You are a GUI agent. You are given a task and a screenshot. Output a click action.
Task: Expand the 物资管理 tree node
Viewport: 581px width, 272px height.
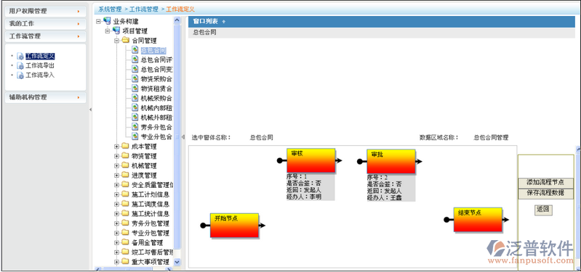[116, 156]
